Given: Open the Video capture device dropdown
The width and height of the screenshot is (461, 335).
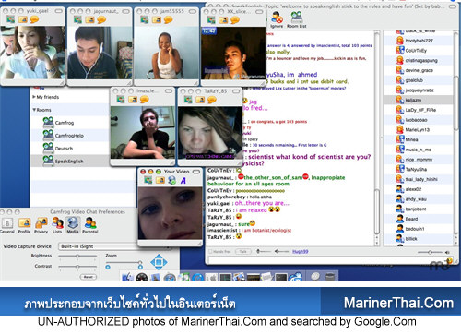Looking at the screenshot, I should [x=114, y=246].
